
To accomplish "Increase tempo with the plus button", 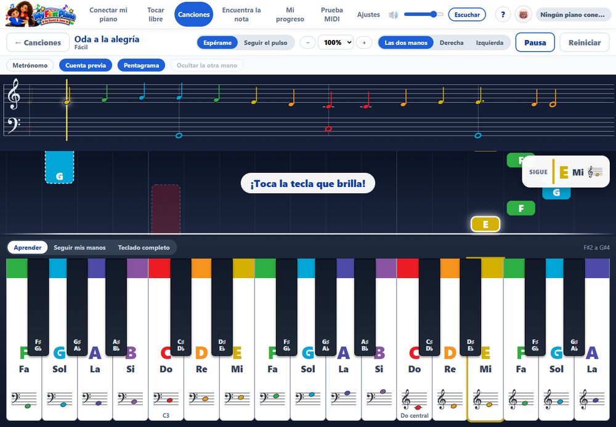I will [x=364, y=42].
